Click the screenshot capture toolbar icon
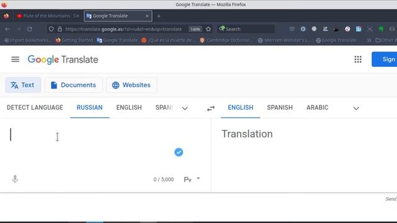The image size is (397, 223). pos(370,29)
